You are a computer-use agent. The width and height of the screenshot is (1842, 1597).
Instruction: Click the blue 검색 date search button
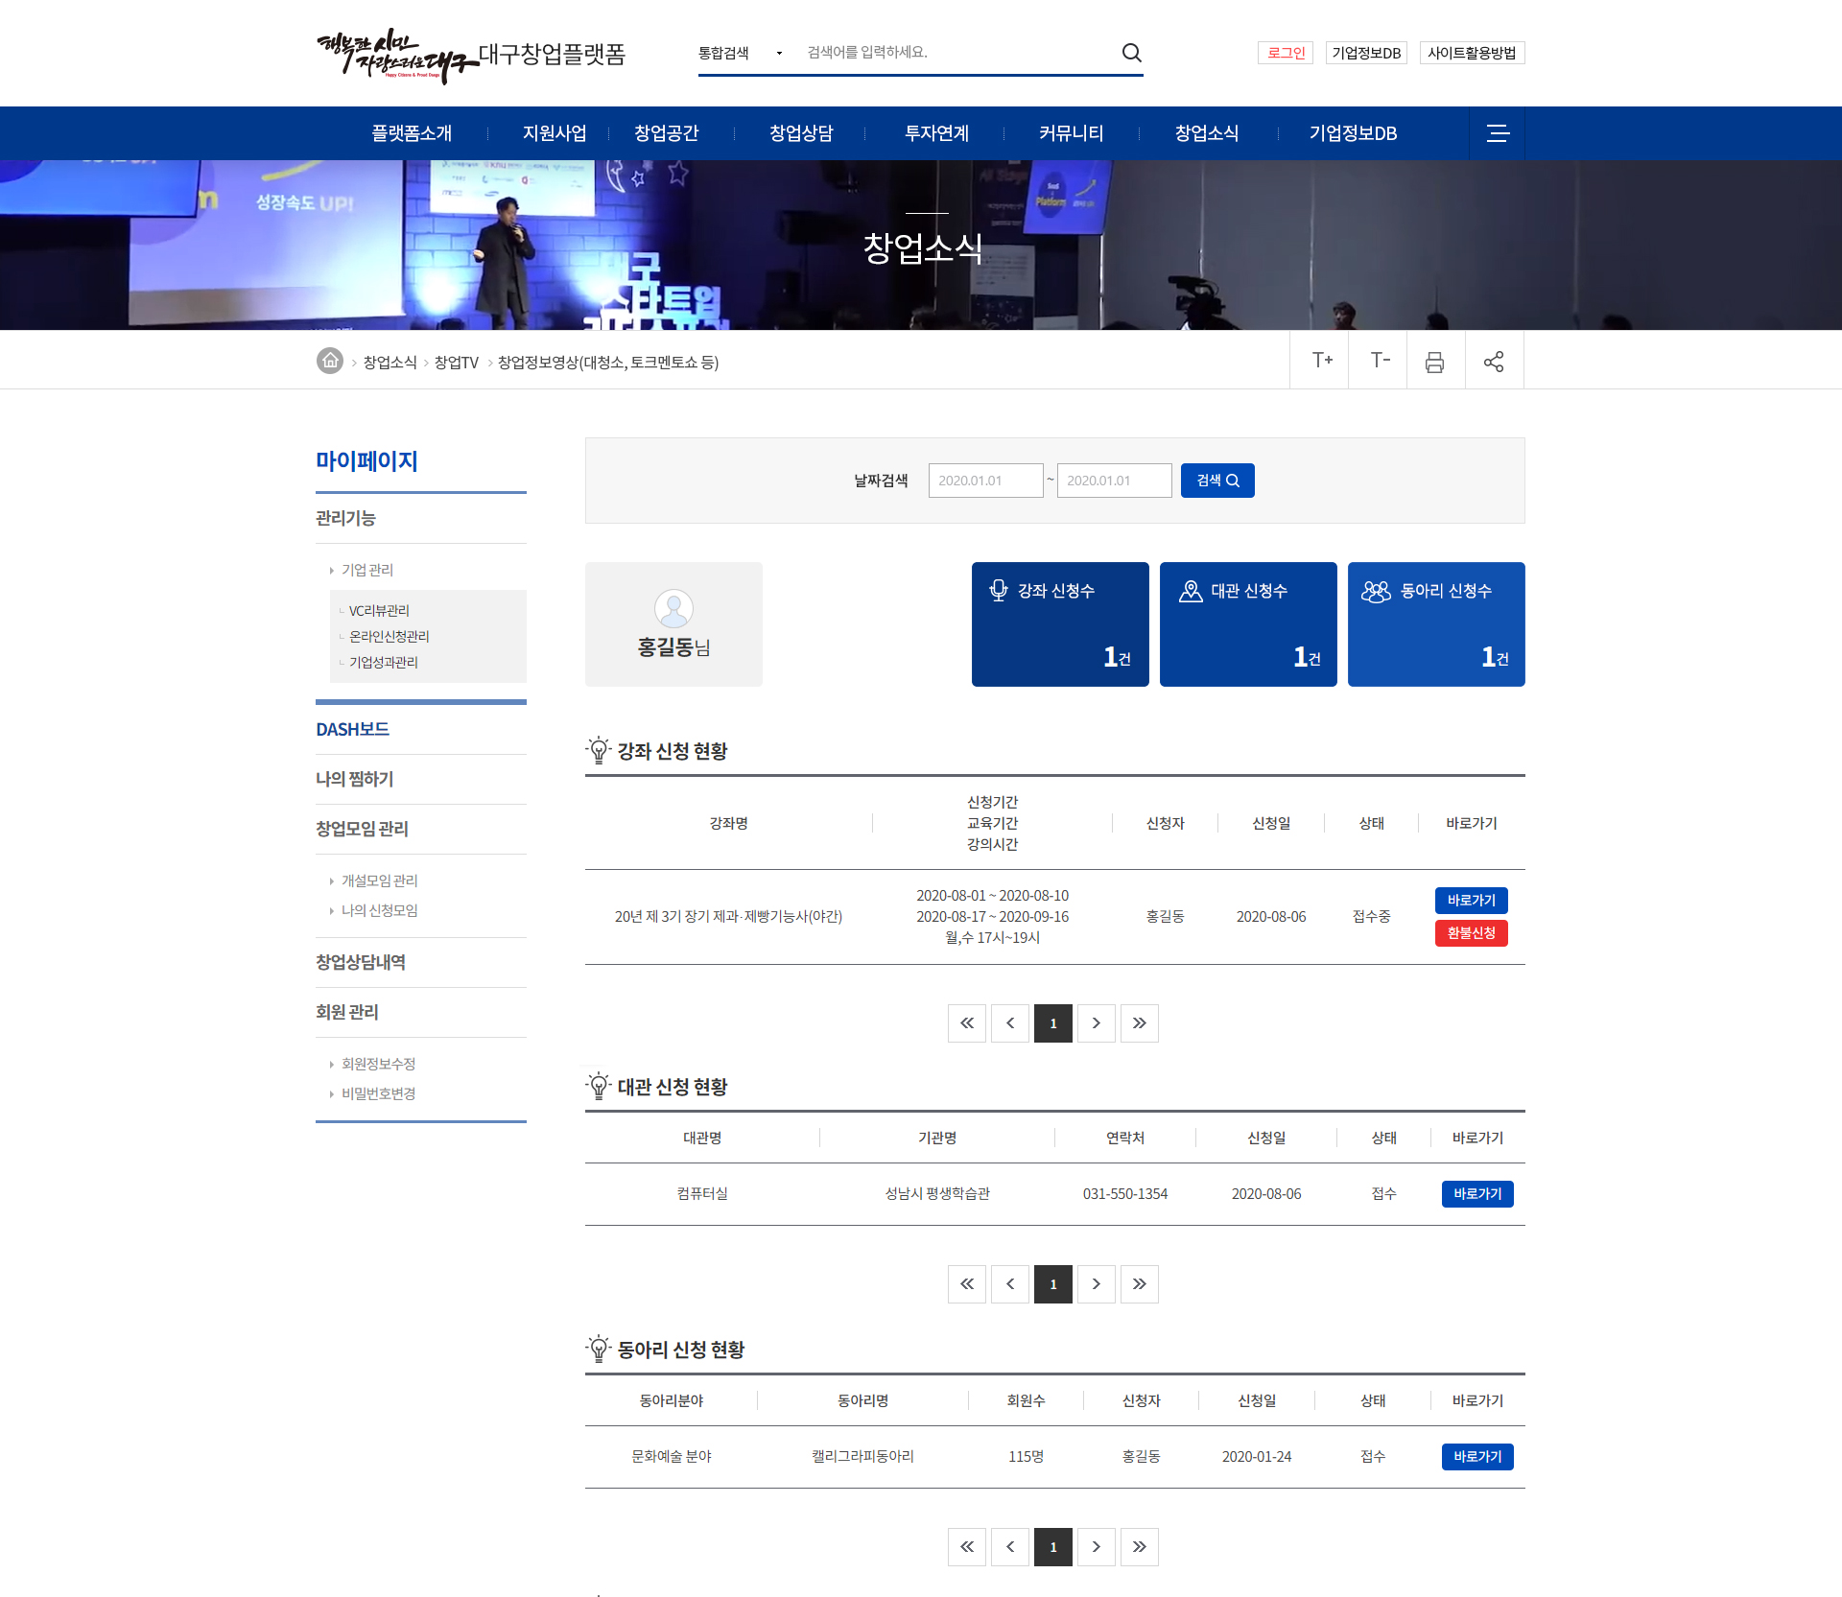[1216, 481]
